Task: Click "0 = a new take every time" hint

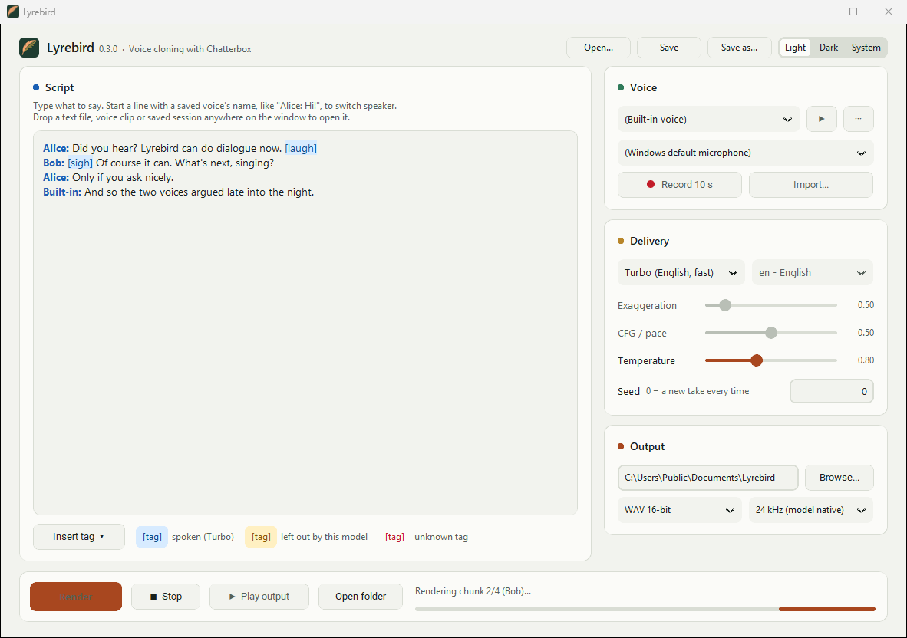Action: coord(697,391)
